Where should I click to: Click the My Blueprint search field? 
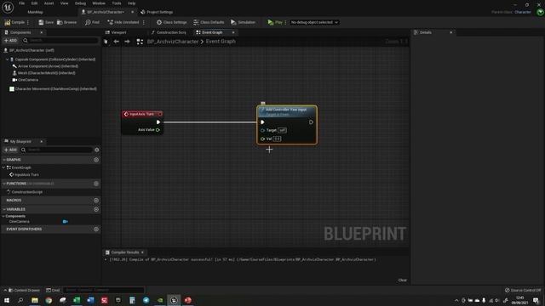[56, 150]
